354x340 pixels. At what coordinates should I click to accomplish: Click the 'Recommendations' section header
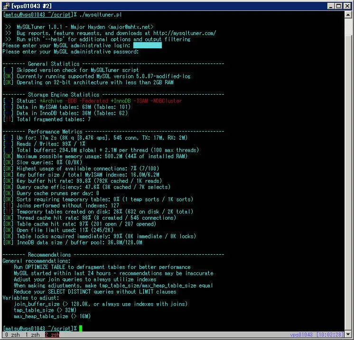click(x=49, y=255)
